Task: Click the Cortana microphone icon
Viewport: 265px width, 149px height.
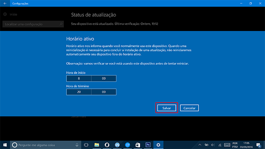Action: pos(77,145)
